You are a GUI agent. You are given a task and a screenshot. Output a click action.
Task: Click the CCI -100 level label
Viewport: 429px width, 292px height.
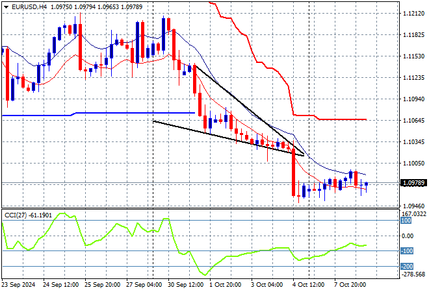(x=406, y=251)
